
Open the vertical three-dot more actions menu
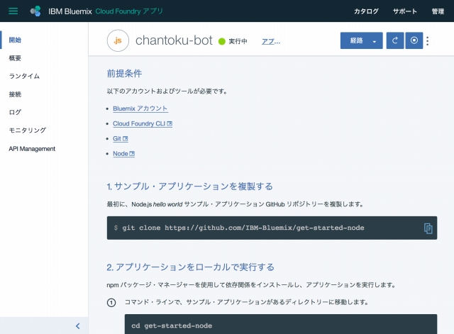[428, 41]
